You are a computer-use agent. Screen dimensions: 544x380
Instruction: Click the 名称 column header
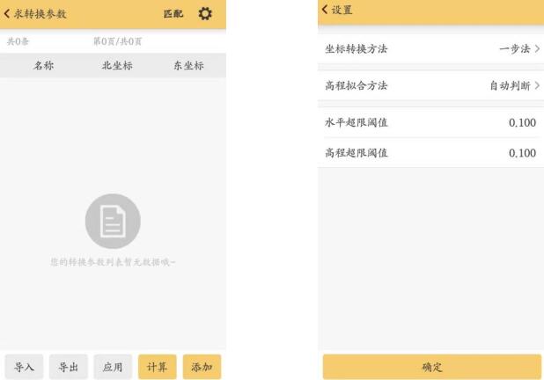tap(44, 65)
